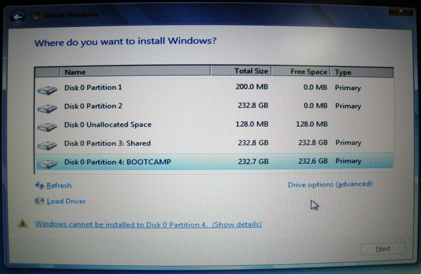The width and height of the screenshot is (421, 274).
Task: Click Primary type of Partition 3 row
Action: [x=348, y=142]
